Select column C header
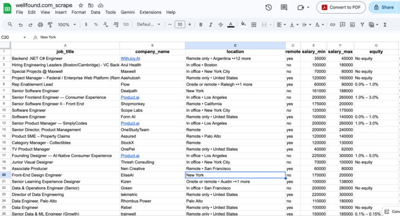The width and height of the screenshot is (400, 216). pos(235,46)
